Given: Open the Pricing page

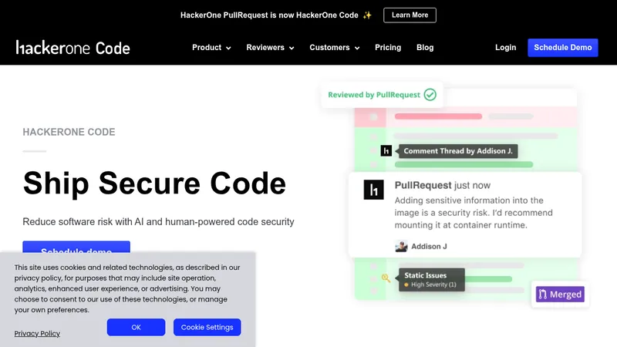Looking at the screenshot, I should [x=388, y=48].
